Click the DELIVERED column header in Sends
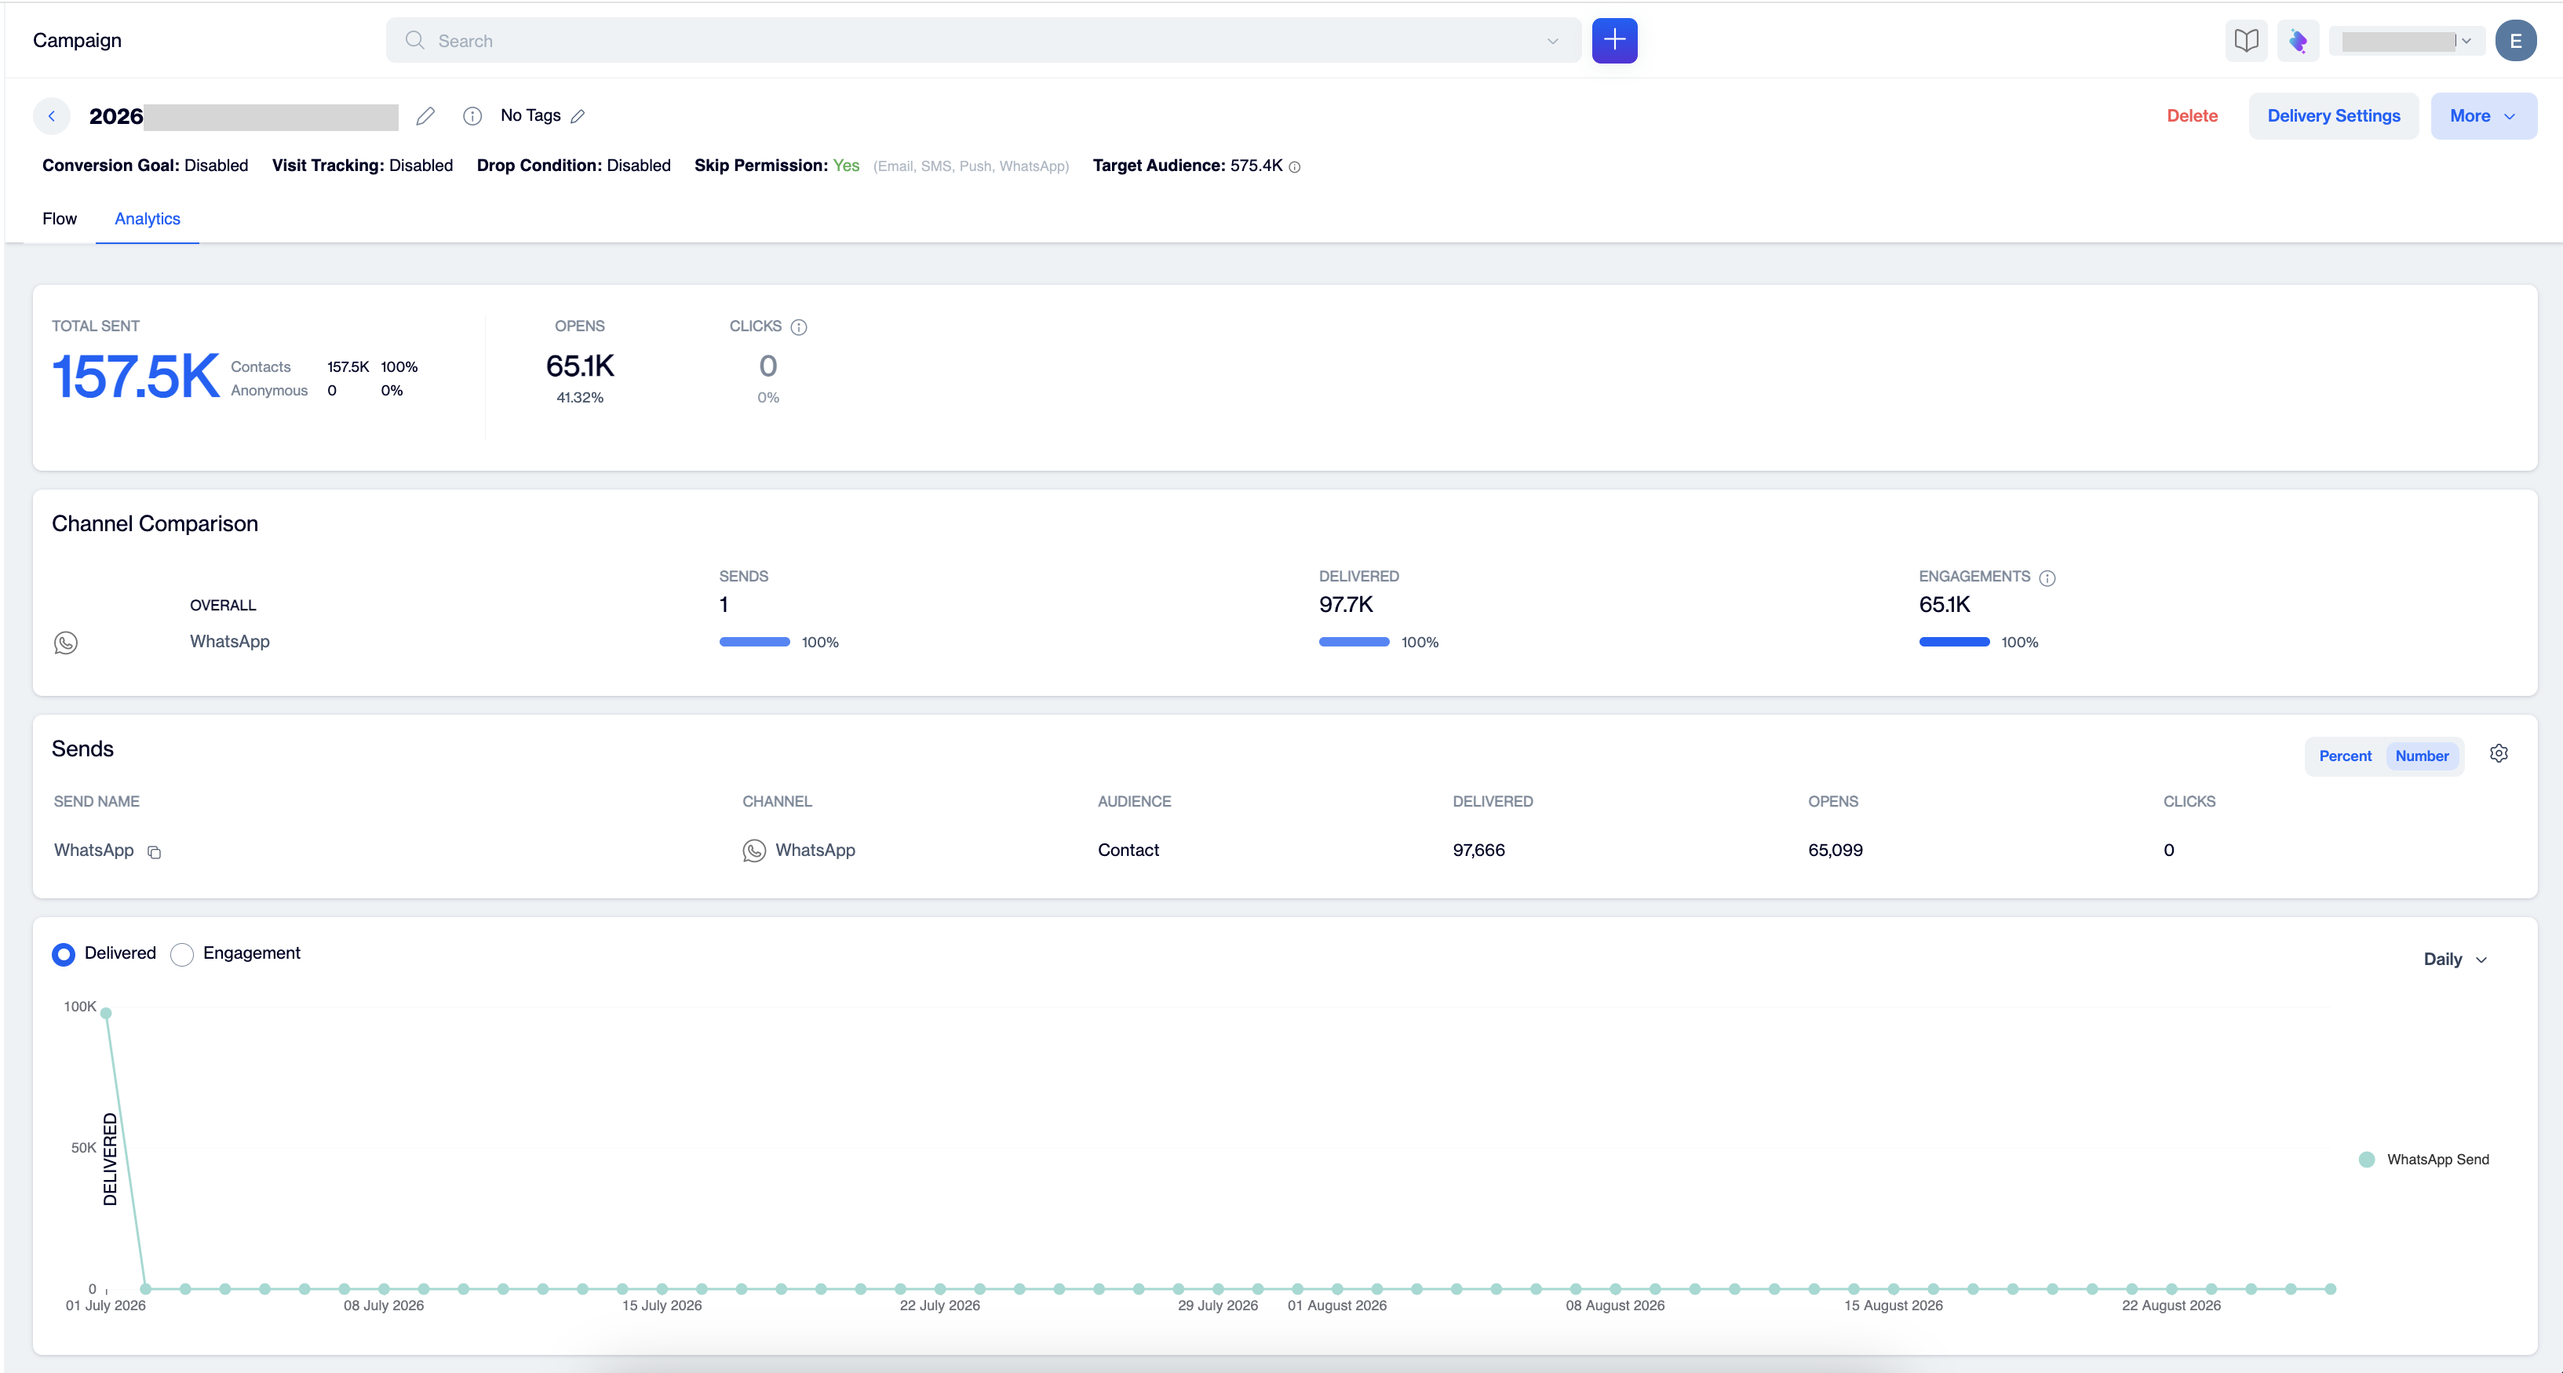The height and width of the screenshot is (1373, 2563). click(1493, 802)
